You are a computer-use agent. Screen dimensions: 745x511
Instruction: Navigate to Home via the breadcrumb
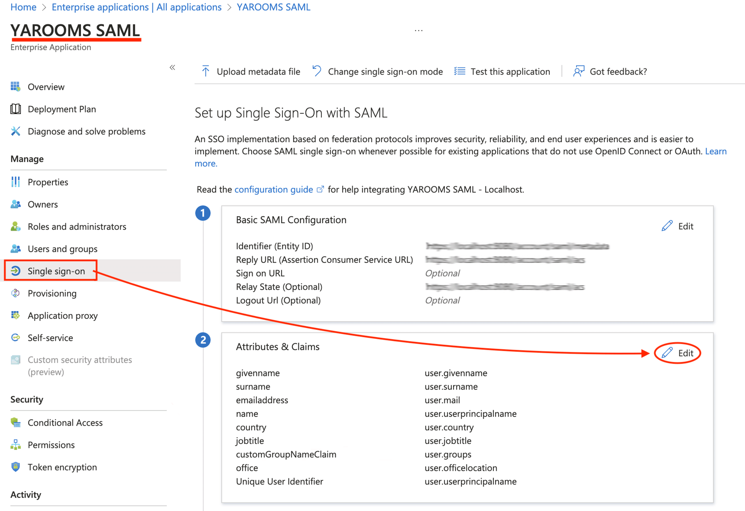click(x=23, y=7)
